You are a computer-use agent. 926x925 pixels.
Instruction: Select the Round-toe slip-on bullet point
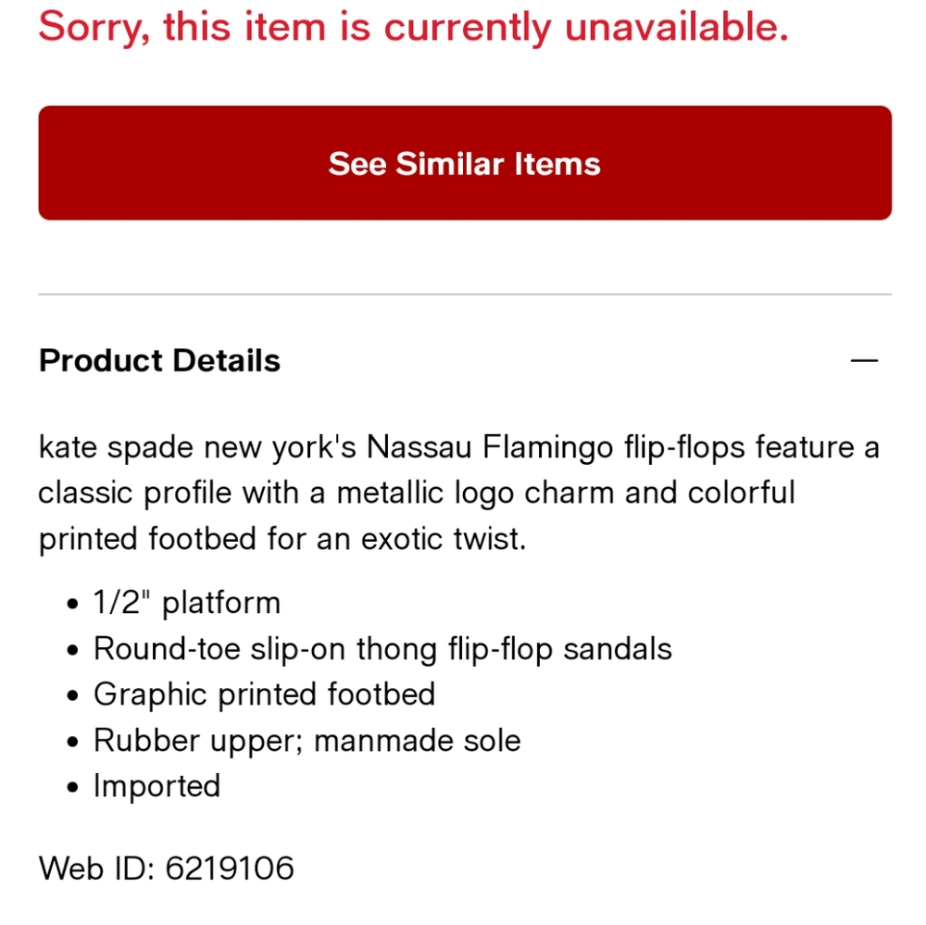point(382,648)
